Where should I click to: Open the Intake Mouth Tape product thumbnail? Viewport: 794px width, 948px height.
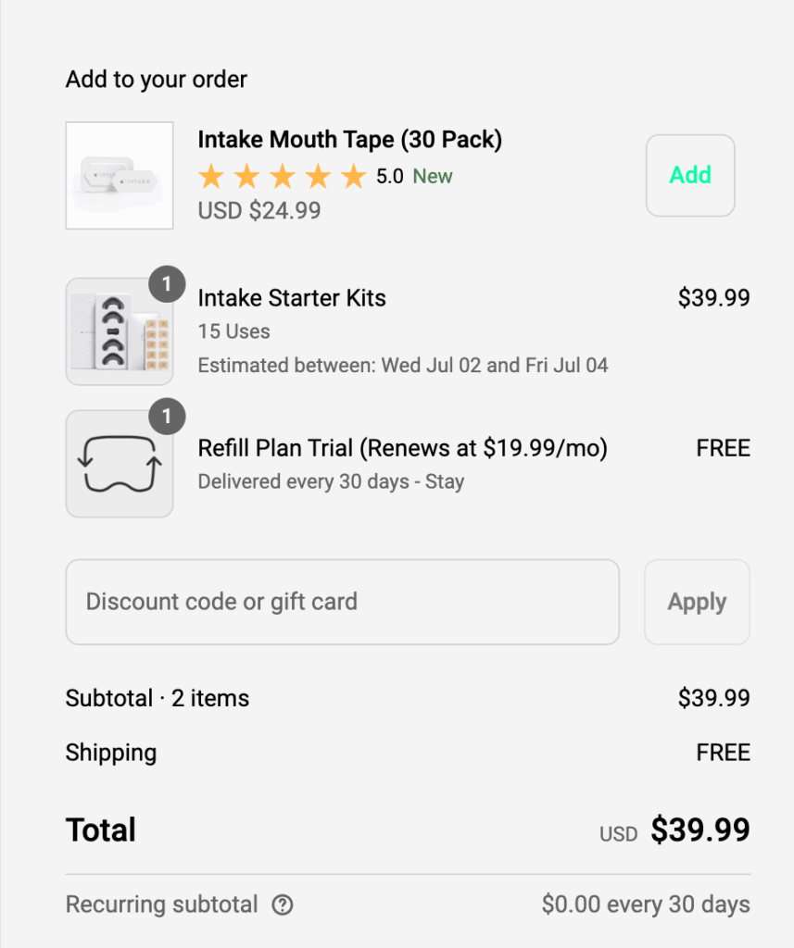coord(120,175)
